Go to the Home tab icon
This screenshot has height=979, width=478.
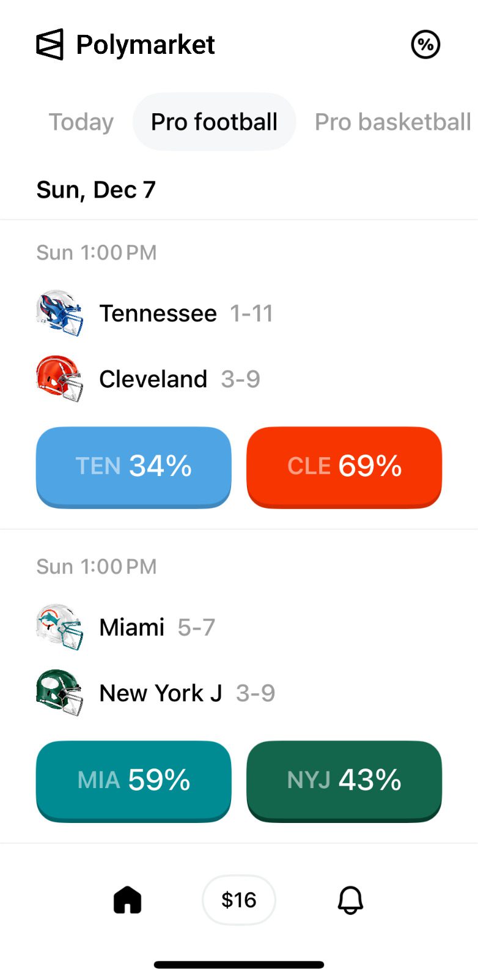coord(128,900)
